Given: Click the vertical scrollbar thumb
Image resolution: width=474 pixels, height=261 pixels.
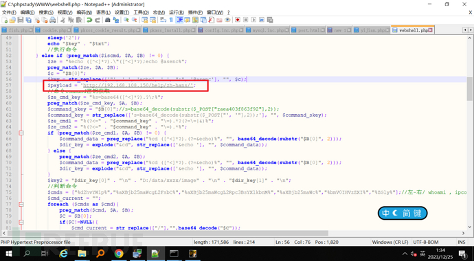Looking at the screenshot, I should [470, 89].
